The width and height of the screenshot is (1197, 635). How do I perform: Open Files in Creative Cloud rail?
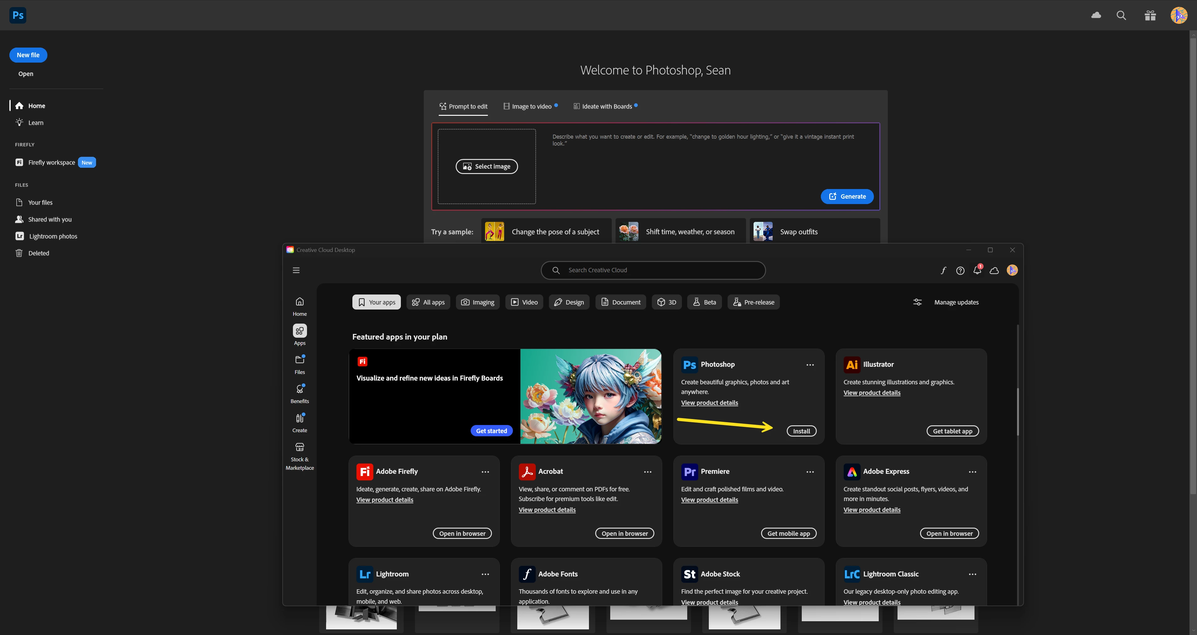pyautogui.click(x=300, y=365)
